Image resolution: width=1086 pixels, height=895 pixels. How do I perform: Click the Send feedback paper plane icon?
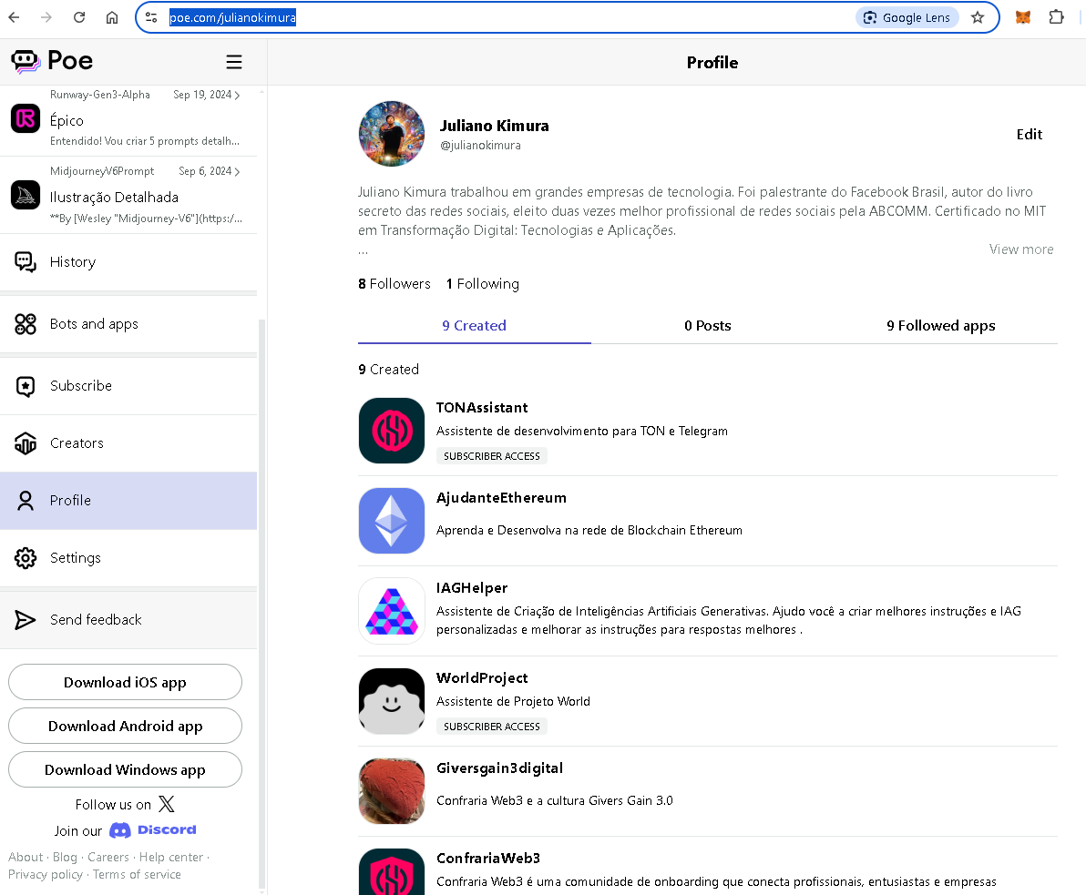(x=26, y=619)
